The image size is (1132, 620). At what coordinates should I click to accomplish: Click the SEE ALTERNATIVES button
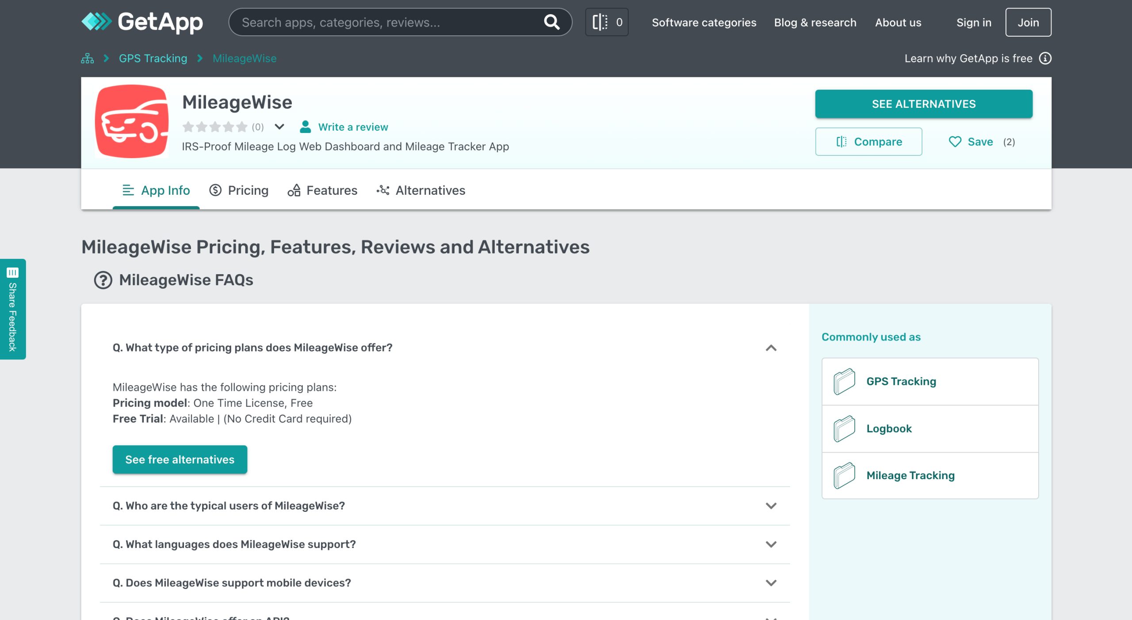pyautogui.click(x=924, y=104)
